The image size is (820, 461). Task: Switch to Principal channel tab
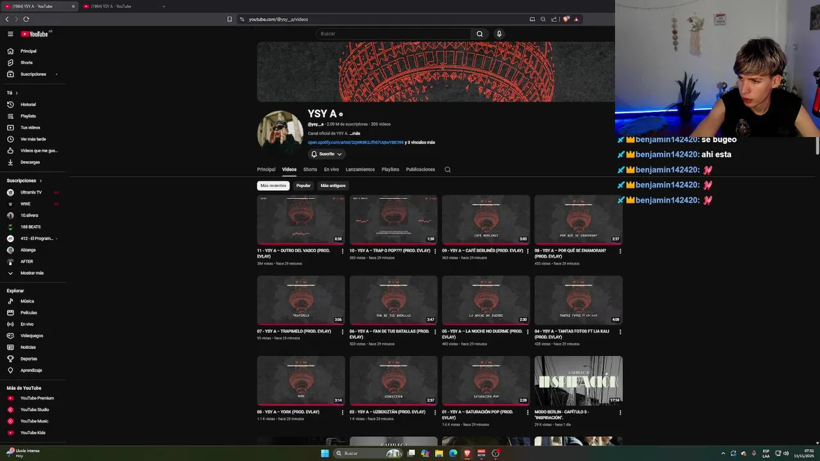266,170
